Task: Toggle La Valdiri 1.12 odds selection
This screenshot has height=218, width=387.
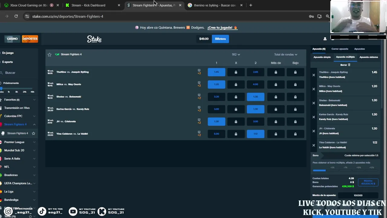Action: click(x=255, y=134)
